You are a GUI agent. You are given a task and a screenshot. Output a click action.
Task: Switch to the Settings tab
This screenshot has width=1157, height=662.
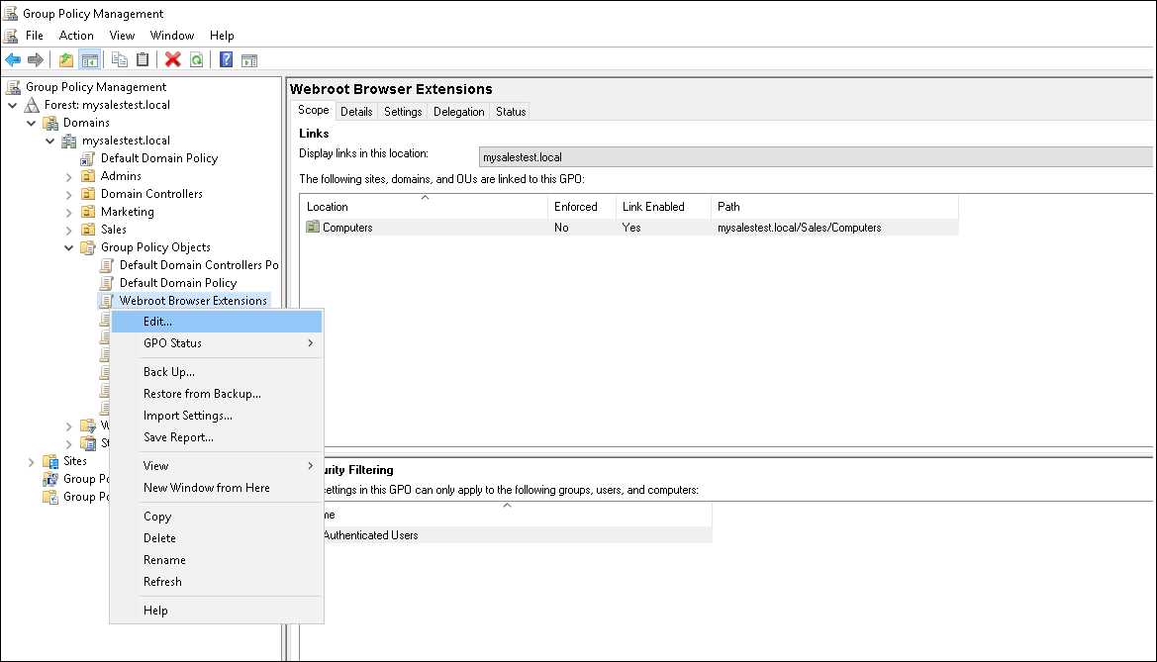[402, 111]
